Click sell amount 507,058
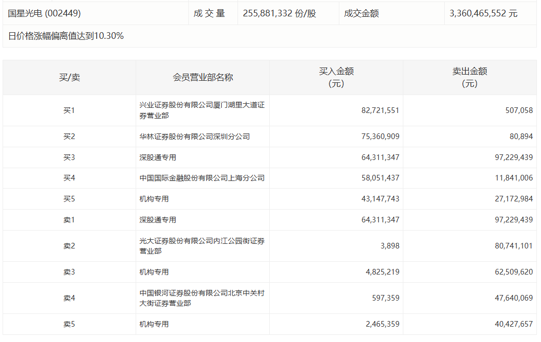Viewport: 541px width, 342px height. (519, 110)
